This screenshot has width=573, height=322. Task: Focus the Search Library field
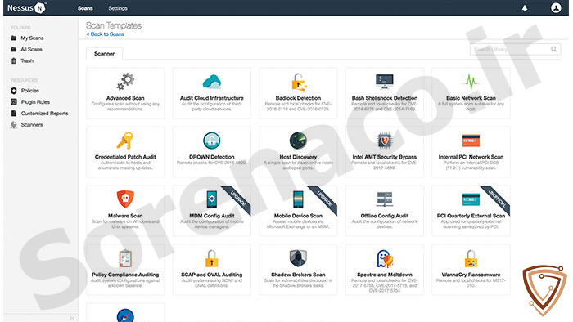pyautogui.click(x=515, y=49)
